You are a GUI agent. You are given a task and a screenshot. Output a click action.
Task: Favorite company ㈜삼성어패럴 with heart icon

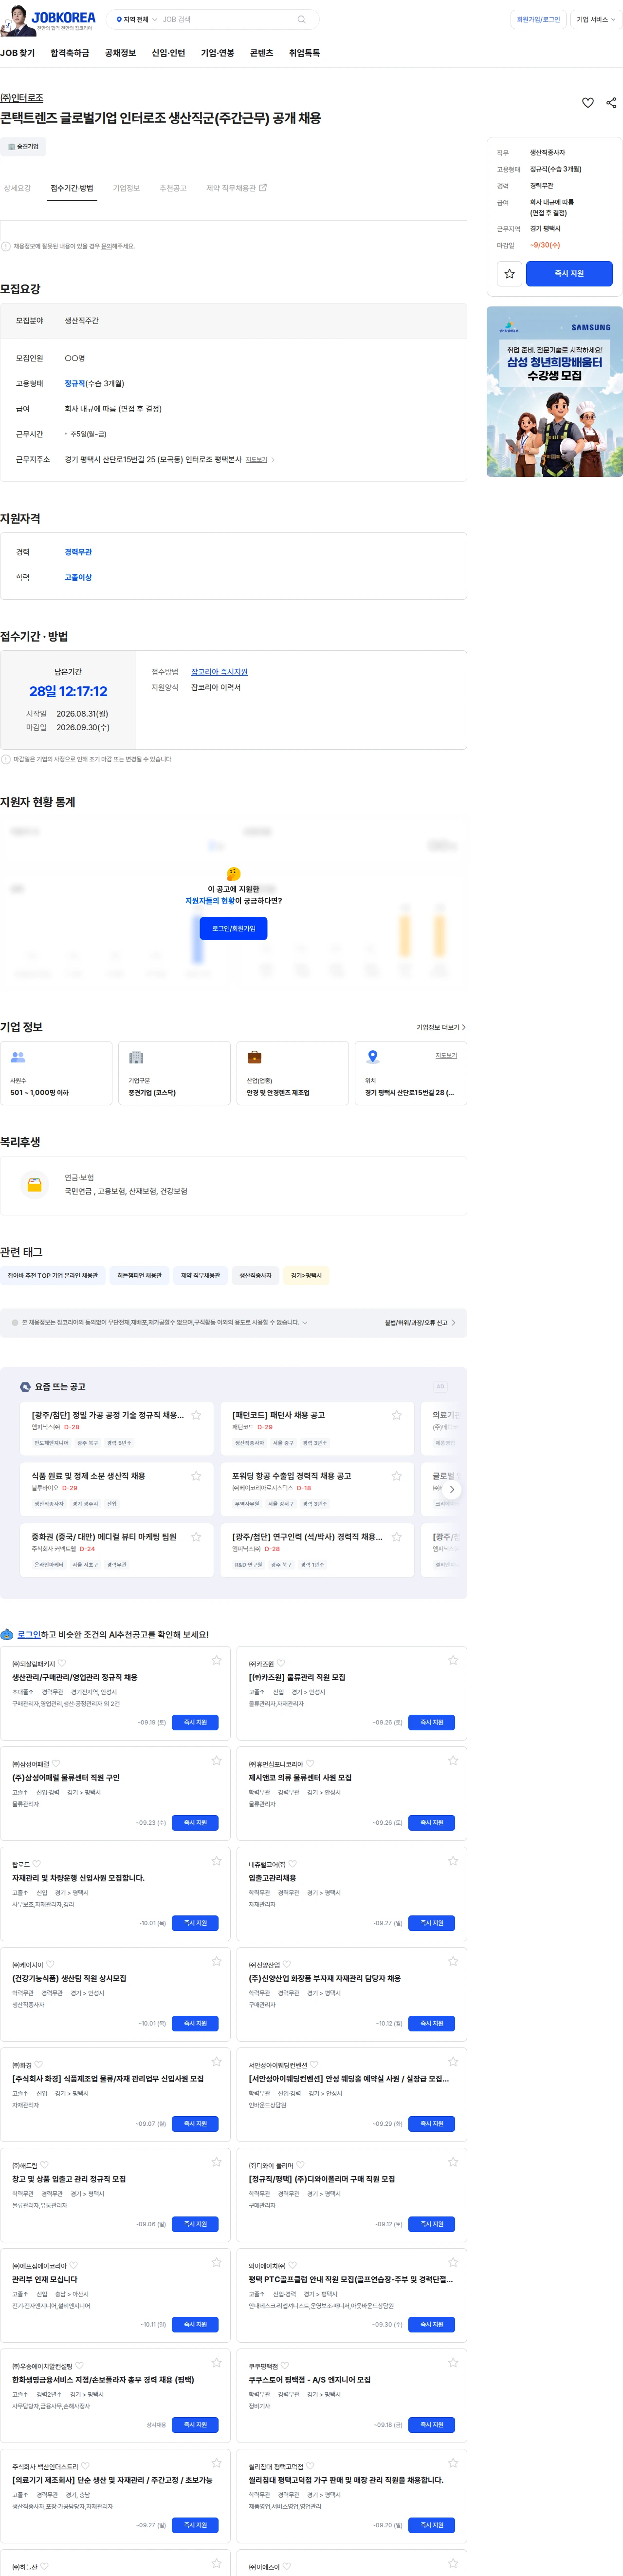[56, 1764]
